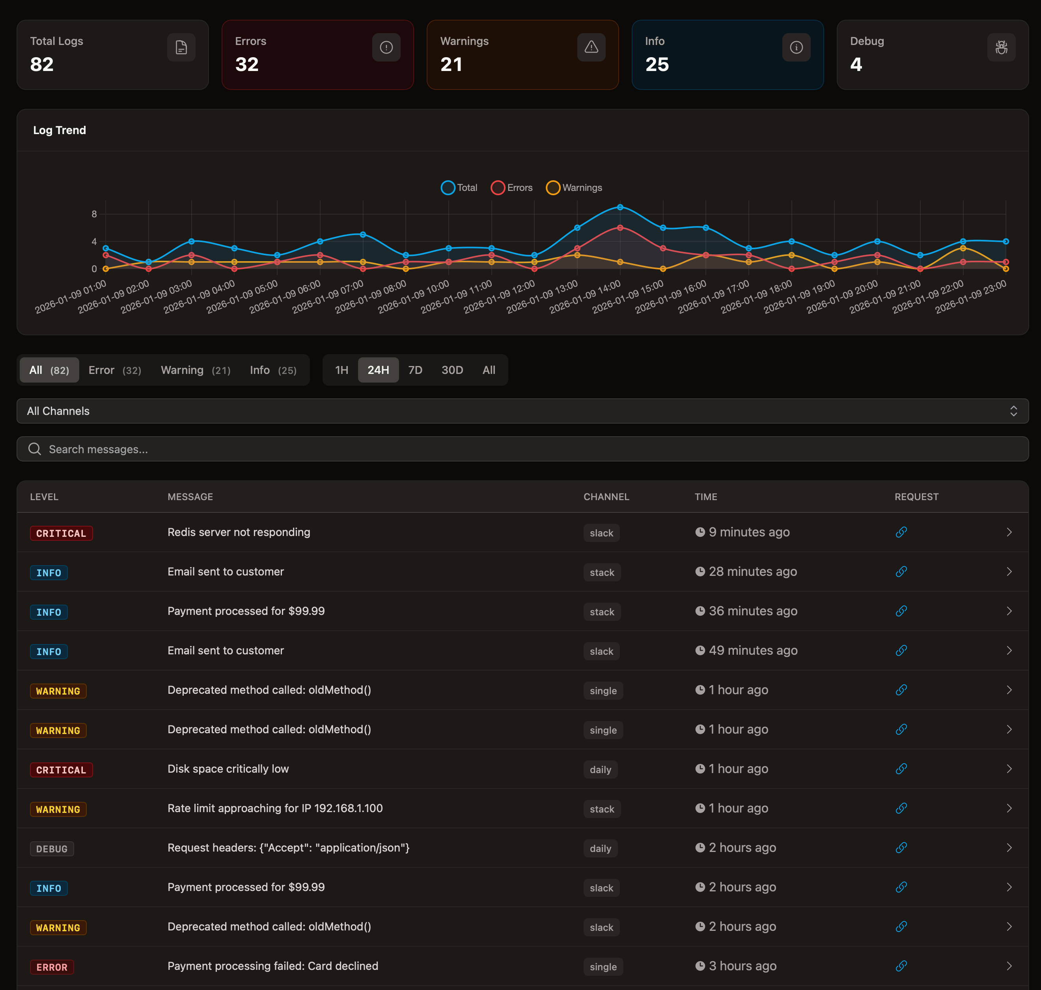Viewport: 1041px width, 990px height.
Task: Click the Warnings card triangle icon
Action: pos(591,47)
